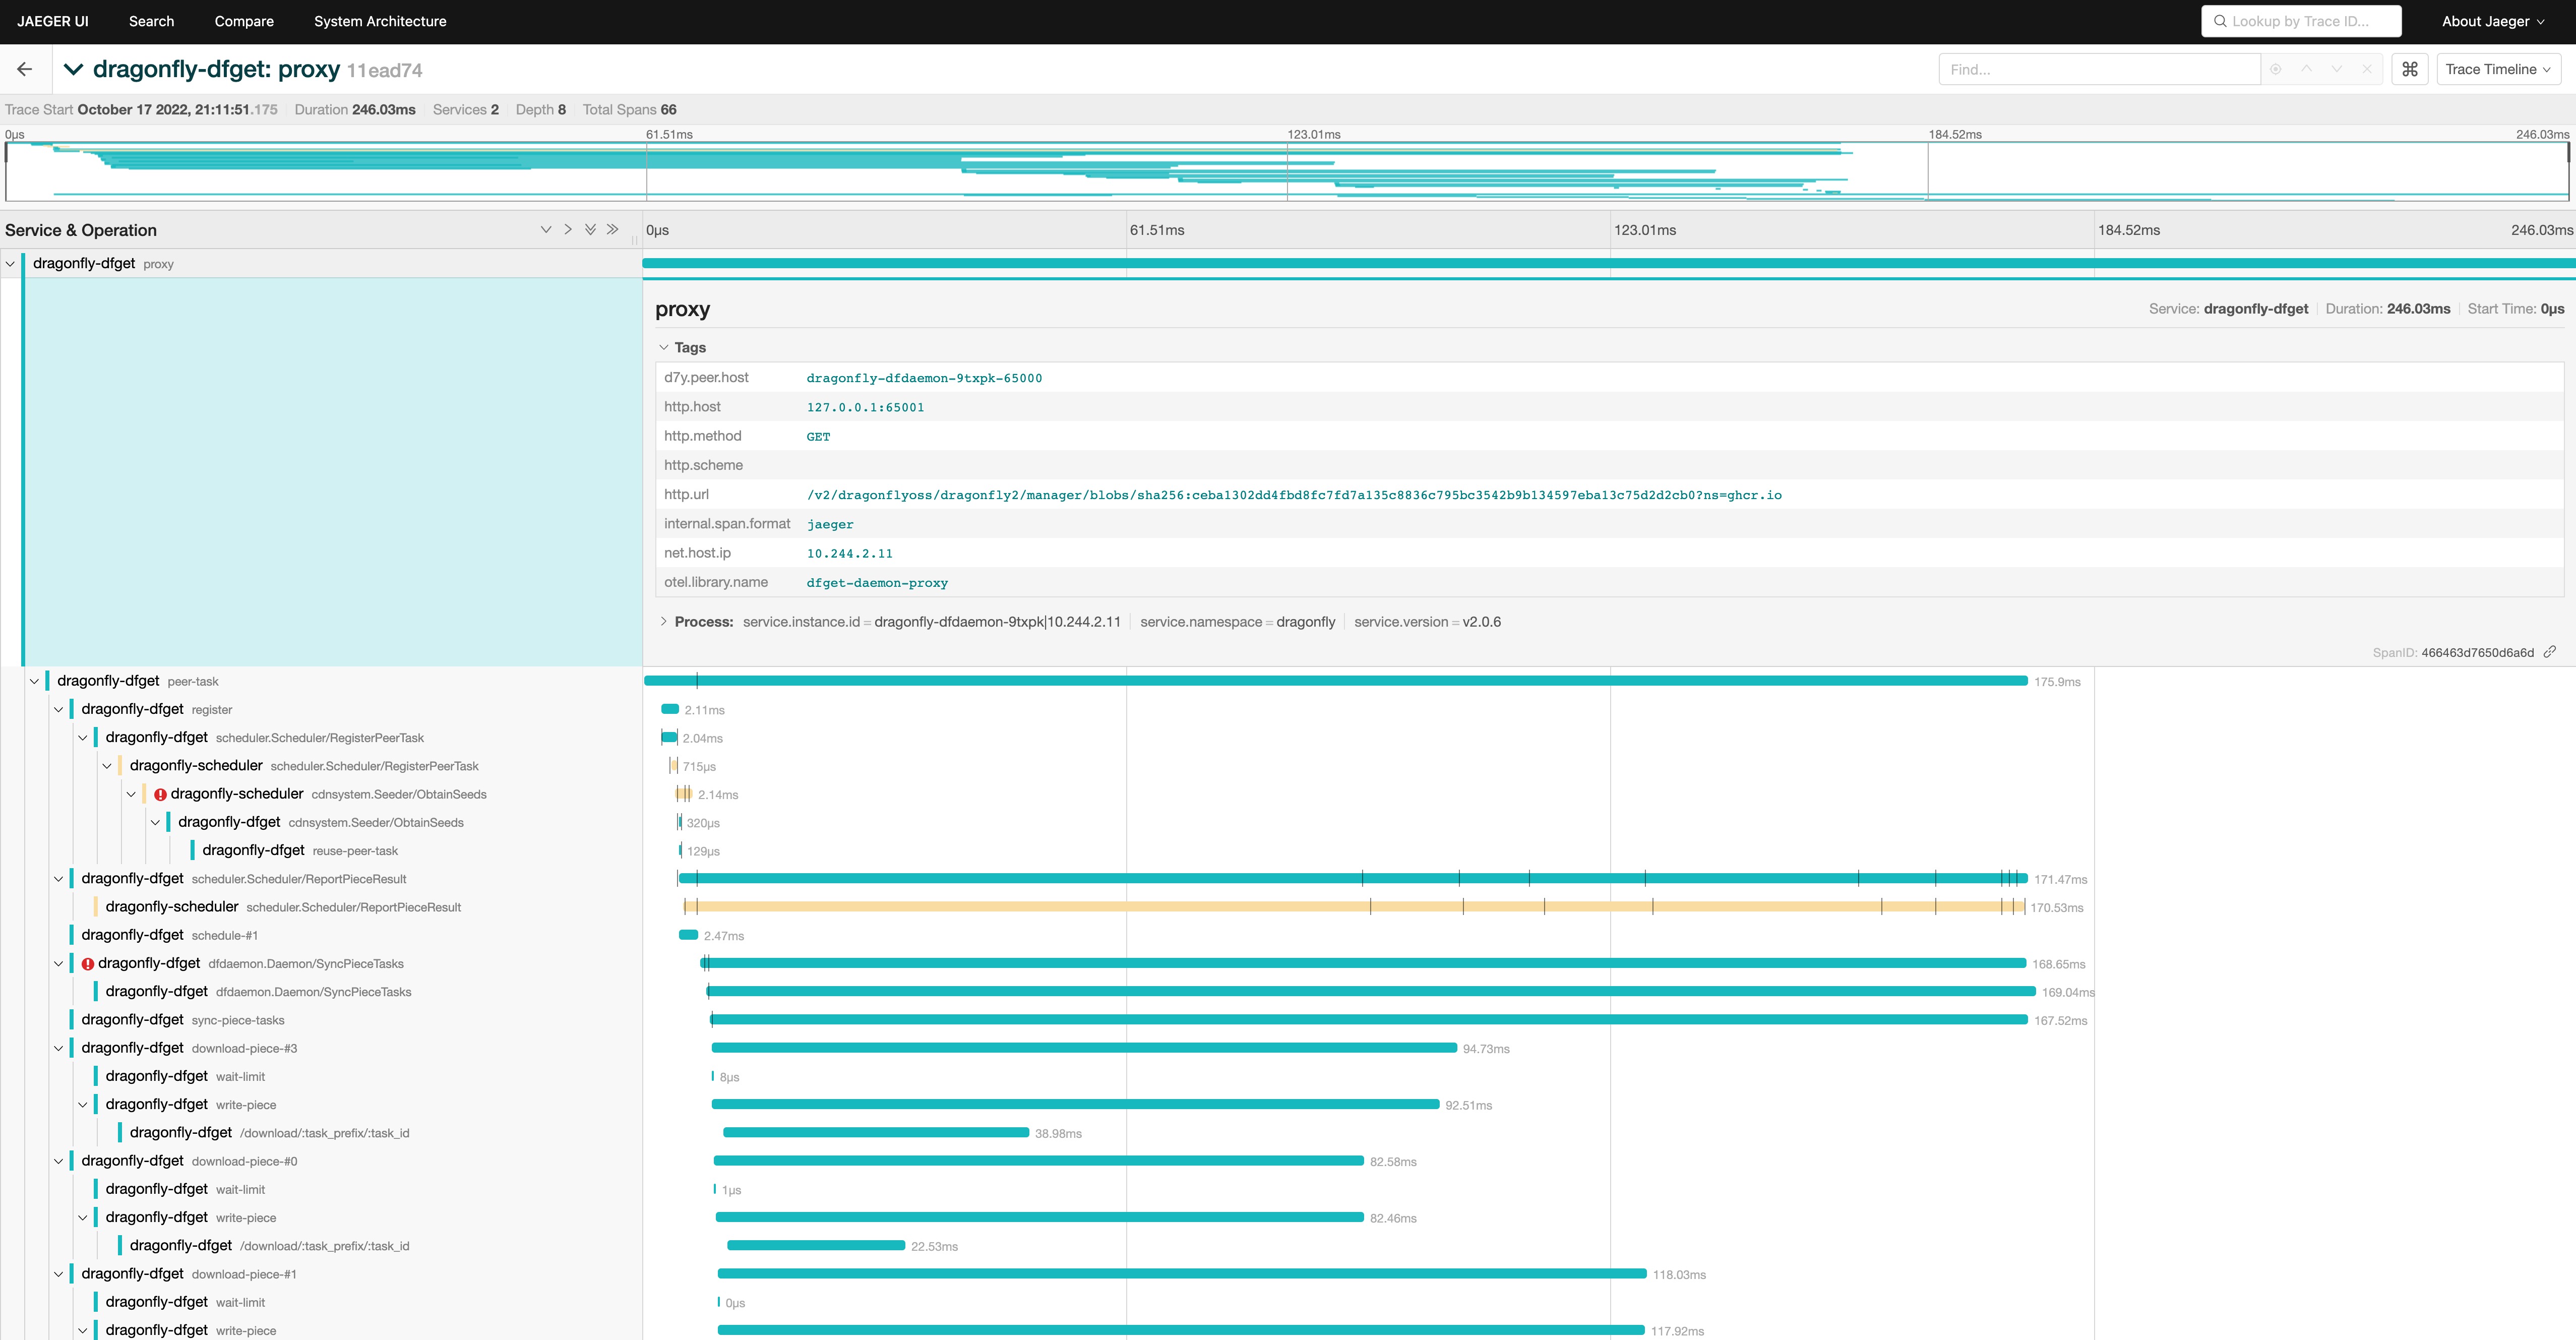Select the reuse-peer-task span row

[300, 850]
